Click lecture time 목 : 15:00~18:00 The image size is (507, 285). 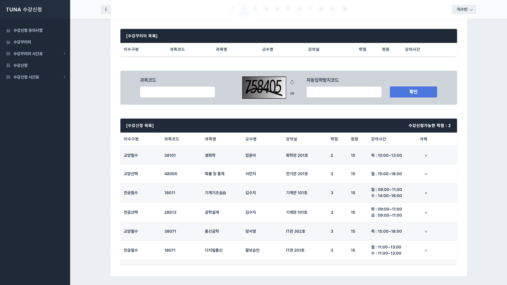386,231
